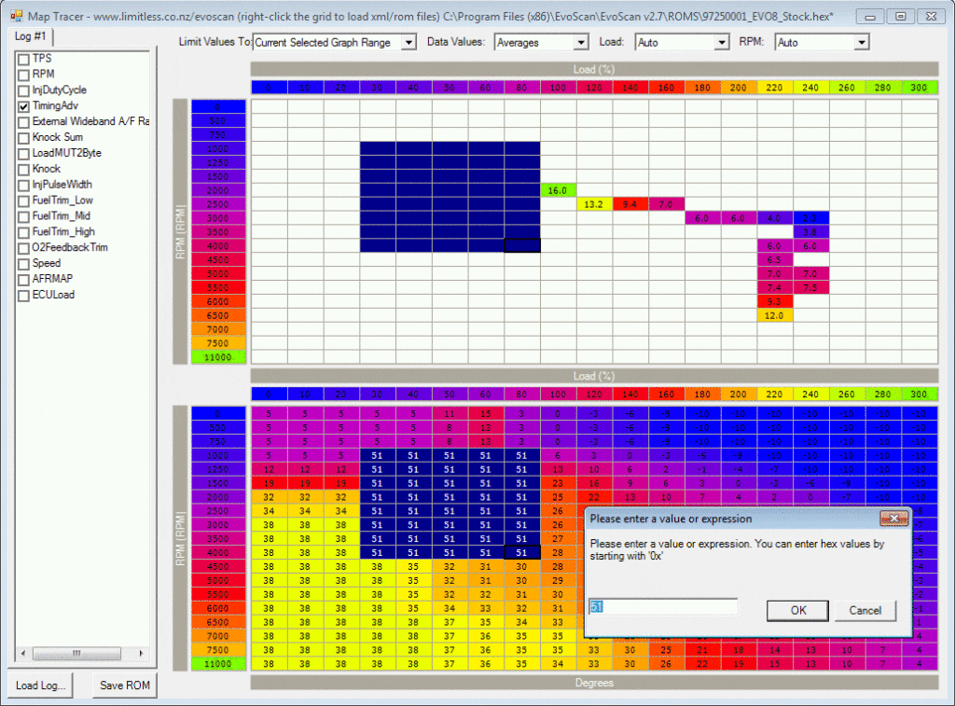Check the RPM checkbox
Viewport: 955px width, 706px height.
25,74
